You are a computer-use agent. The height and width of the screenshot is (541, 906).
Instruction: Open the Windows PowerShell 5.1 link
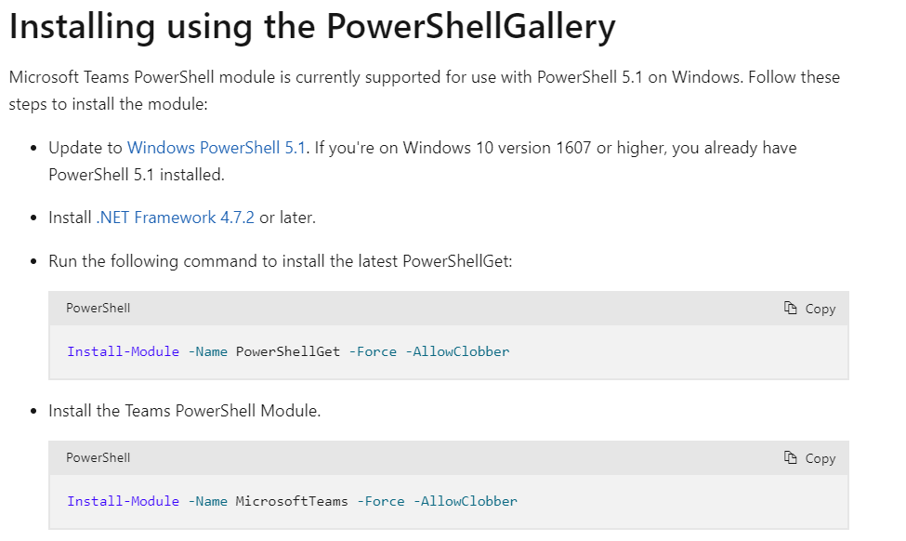[217, 148]
